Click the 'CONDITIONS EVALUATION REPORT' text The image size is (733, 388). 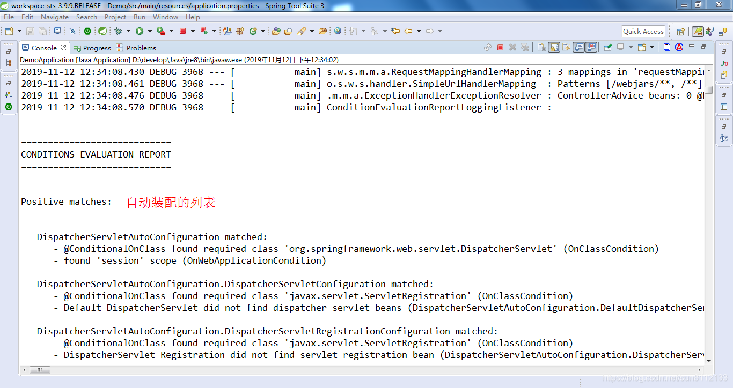coord(96,154)
